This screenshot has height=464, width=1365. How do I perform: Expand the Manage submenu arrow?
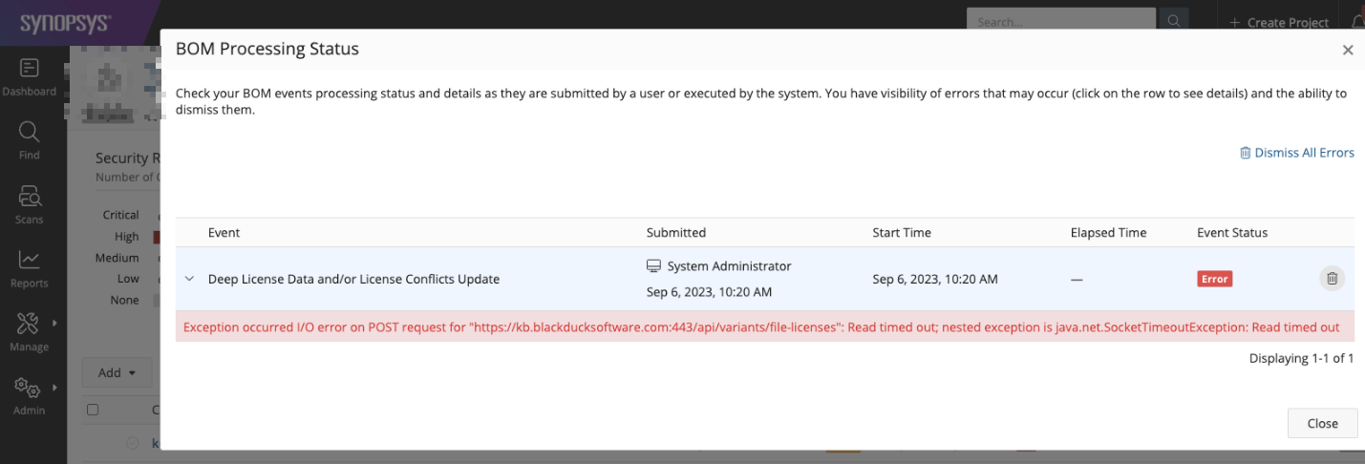[54, 323]
